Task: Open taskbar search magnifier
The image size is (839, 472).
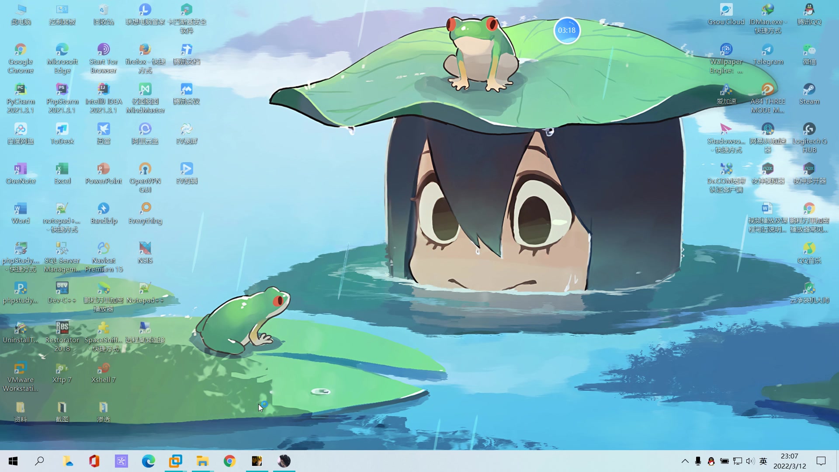Action: (40, 461)
